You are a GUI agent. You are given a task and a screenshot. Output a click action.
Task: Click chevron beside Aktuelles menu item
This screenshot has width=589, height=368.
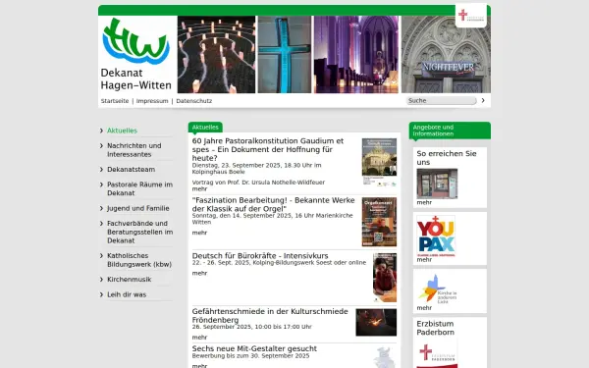pyautogui.click(x=101, y=131)
